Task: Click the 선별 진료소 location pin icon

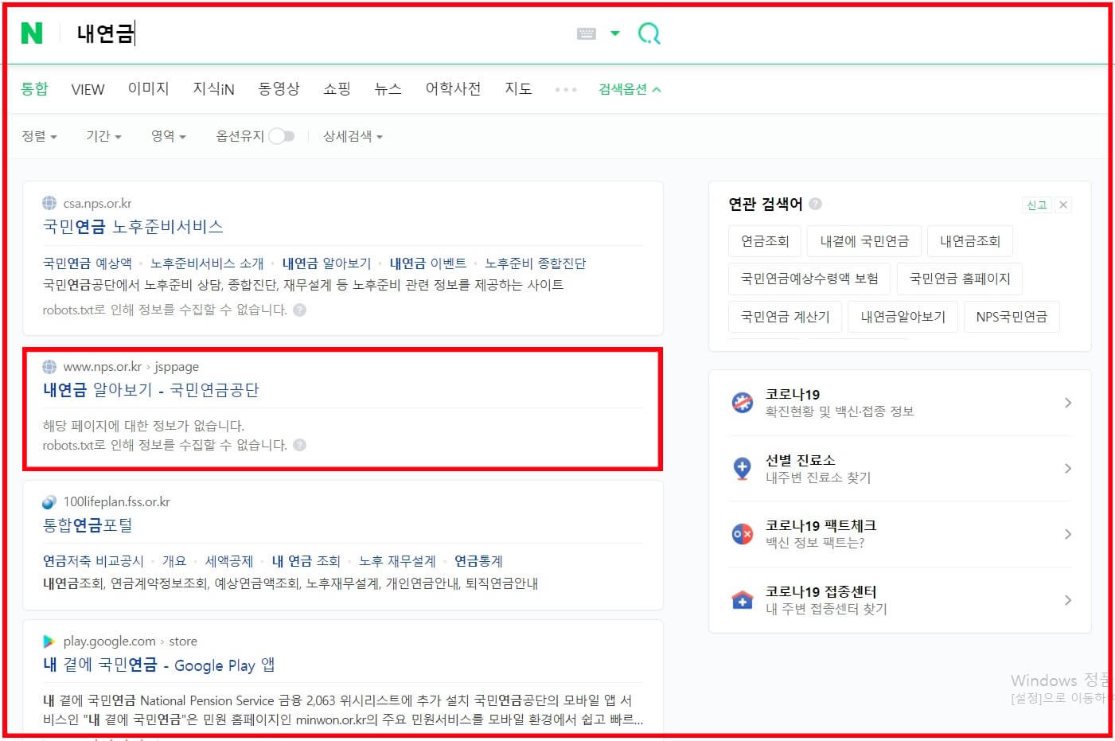Action: pyautogui.click(x=743, y=468)
